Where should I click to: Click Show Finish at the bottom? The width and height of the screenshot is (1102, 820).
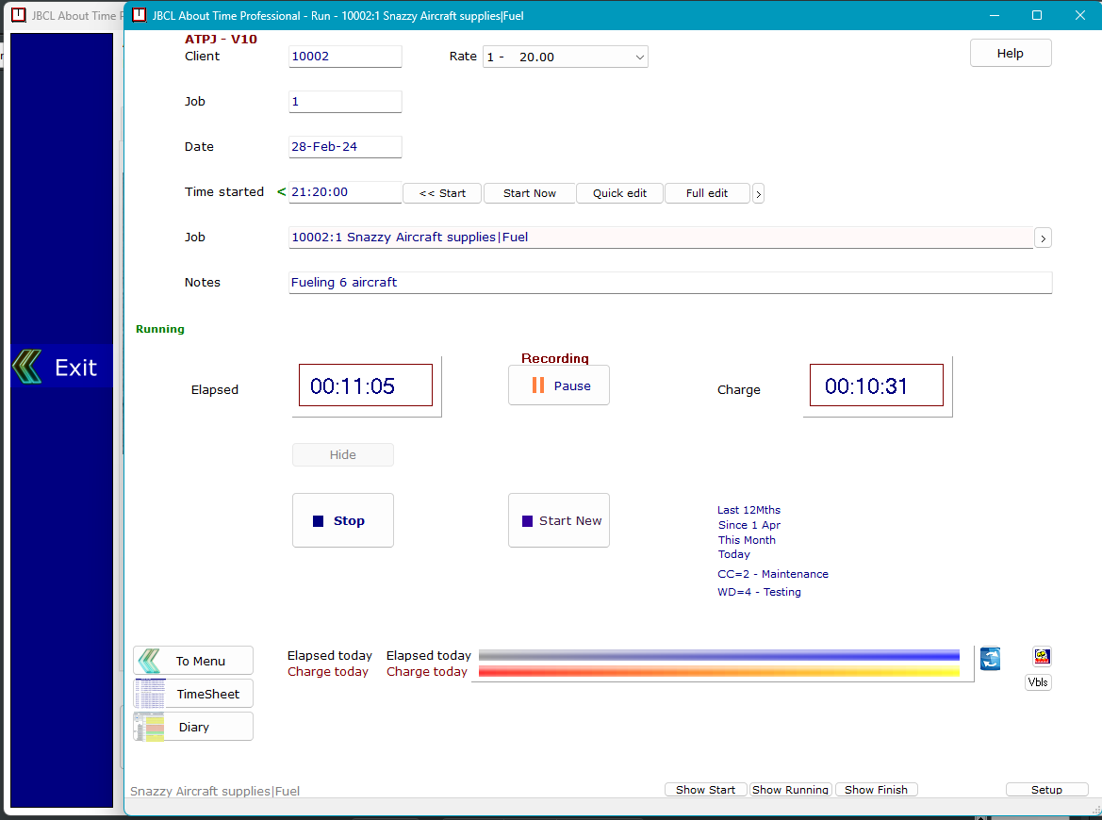point(876,790)
